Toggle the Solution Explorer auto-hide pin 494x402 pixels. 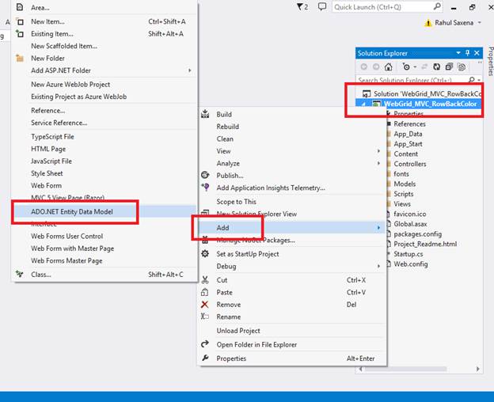tap(468, 53)
